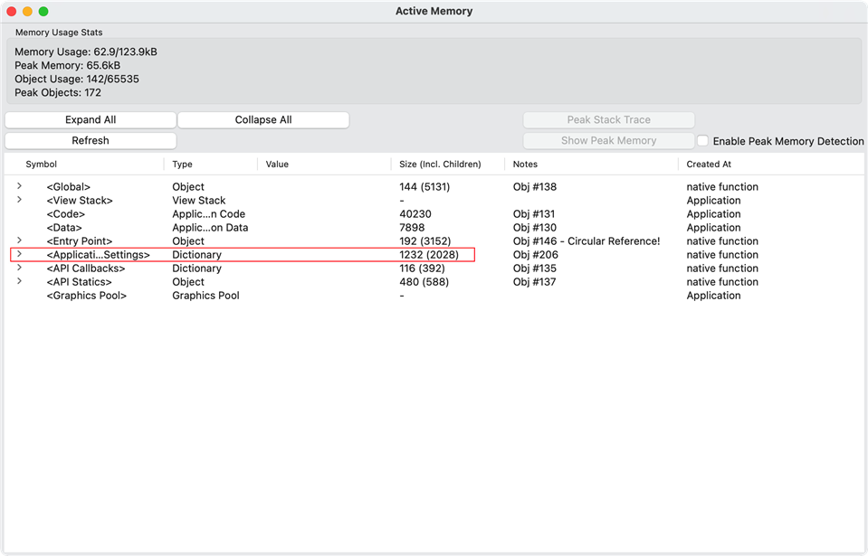Click the Peak Objects 172 stat
The width and height of the screenshot is (868, 556).
58,92
